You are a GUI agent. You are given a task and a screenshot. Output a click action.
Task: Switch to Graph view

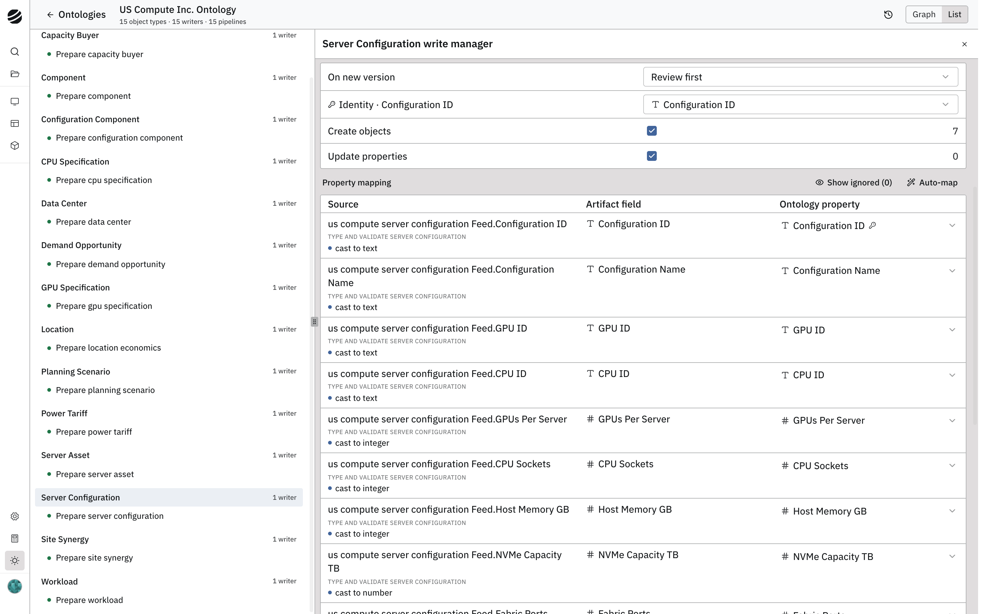pos(924,15)
